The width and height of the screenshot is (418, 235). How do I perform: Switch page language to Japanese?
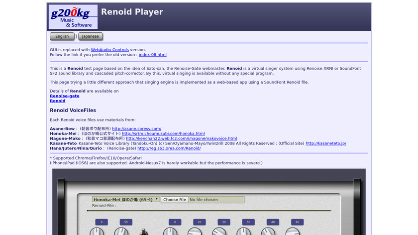click(x=91, y=36)
